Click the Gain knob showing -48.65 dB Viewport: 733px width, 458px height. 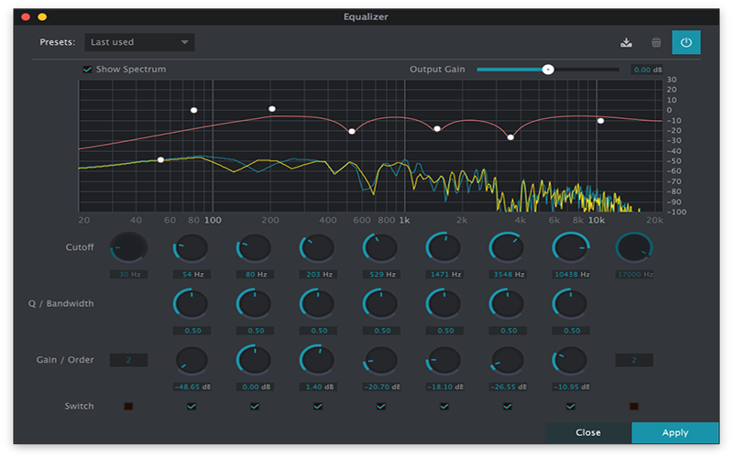tap(191, 360)
